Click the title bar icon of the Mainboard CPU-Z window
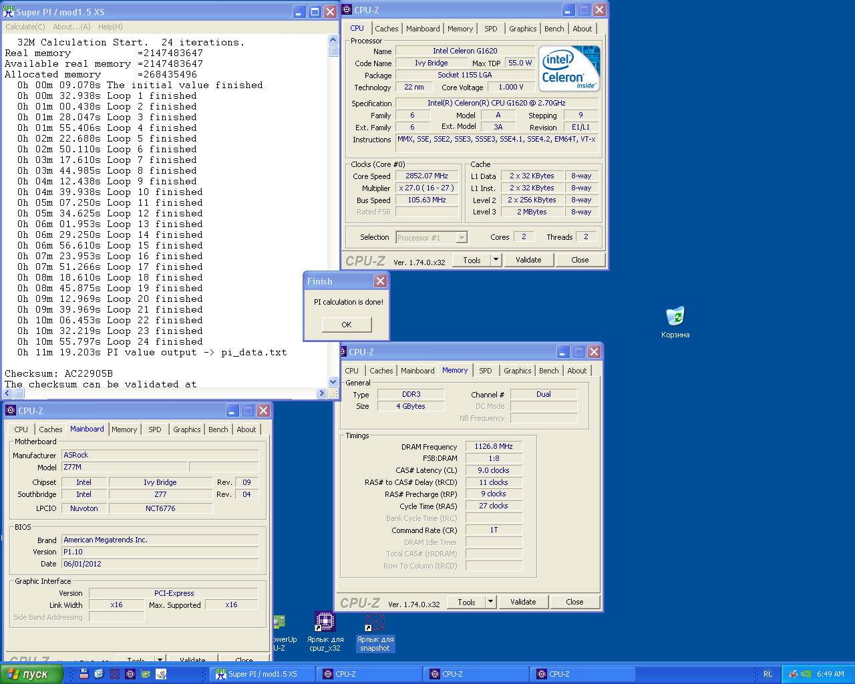This screenshot has height=684, width=855. 10,410
